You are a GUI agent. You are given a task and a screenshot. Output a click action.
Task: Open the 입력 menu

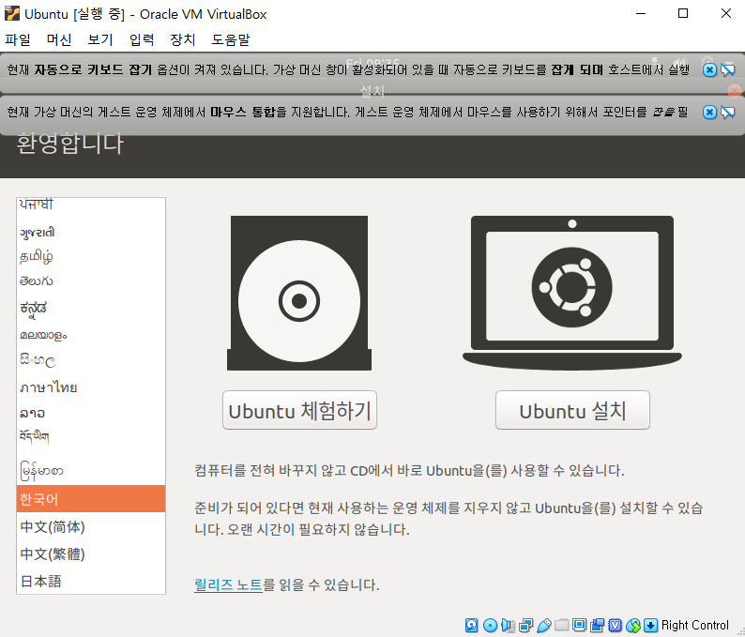pos(142,39)
